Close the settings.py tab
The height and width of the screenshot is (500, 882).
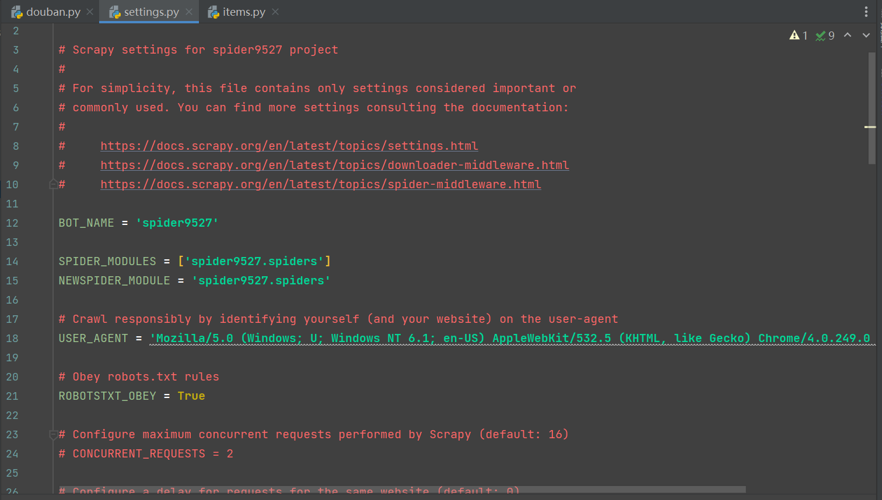coord(189,12)
